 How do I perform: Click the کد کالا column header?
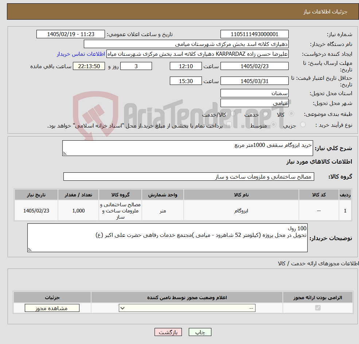point(319,195)
